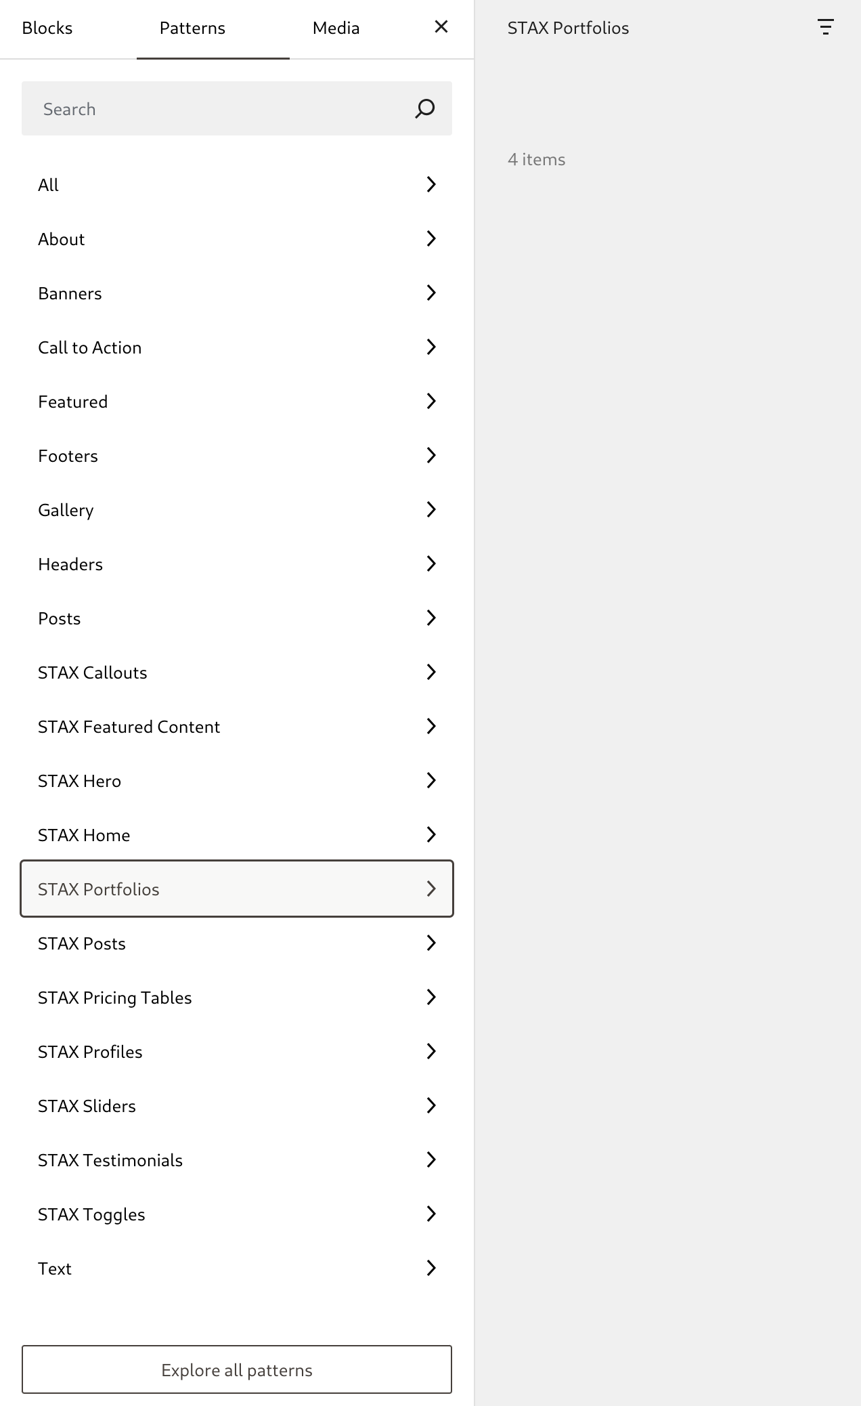This screenshot has height=1406, width=861.
Task: Switch to the Media tab
Action: click(336, 28)
